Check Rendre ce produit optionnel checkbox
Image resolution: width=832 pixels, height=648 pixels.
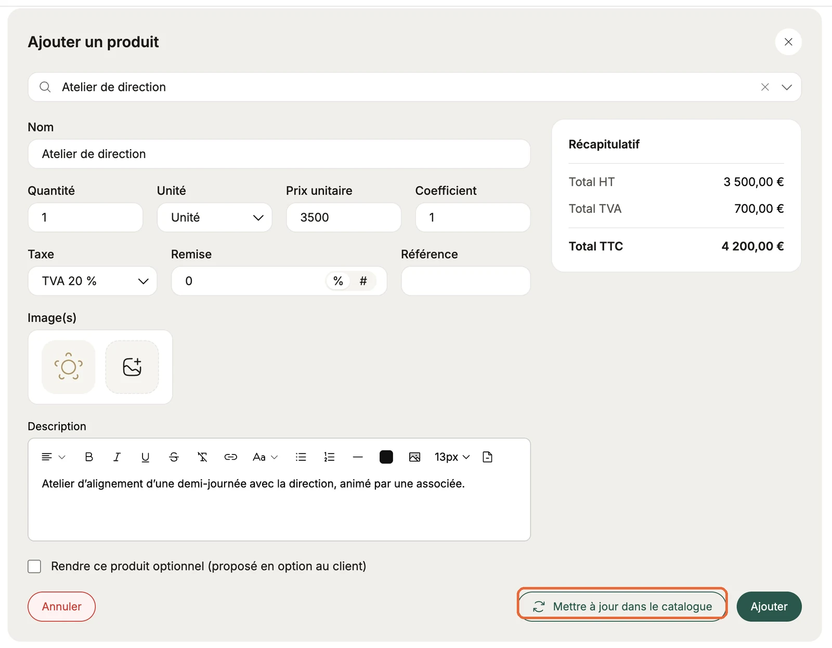tap(34, 566)
